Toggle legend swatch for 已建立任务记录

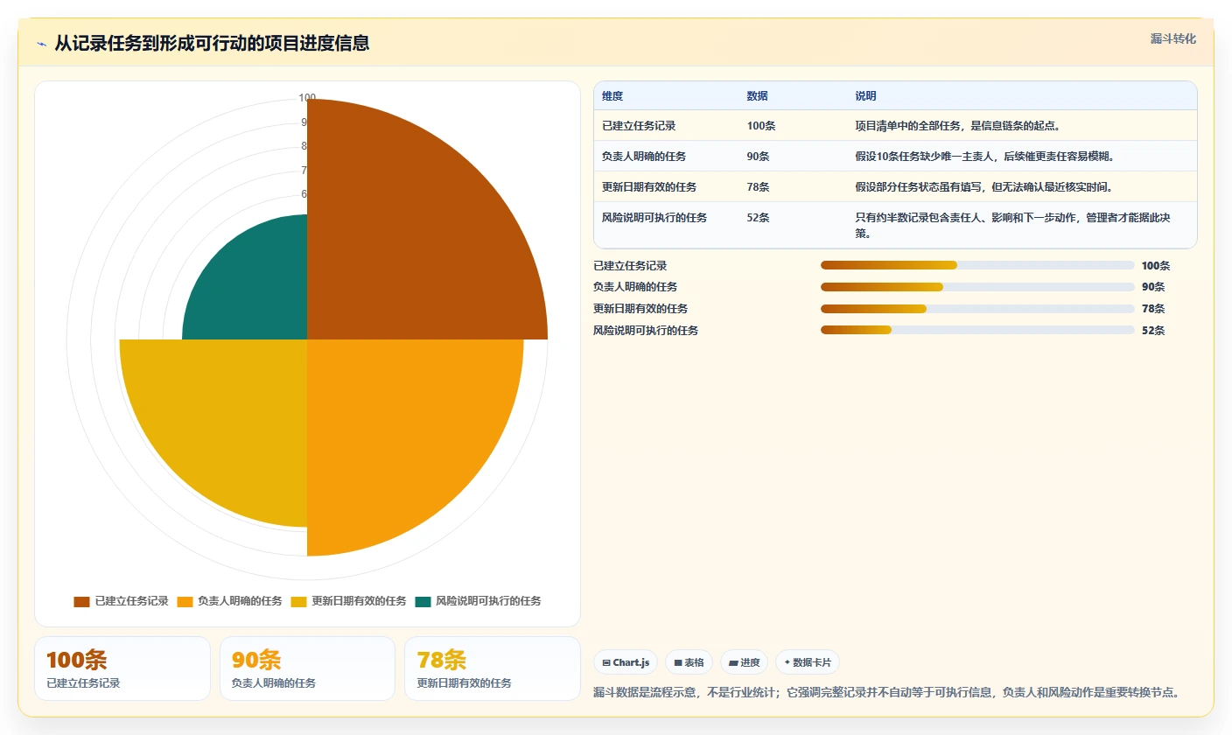click(x=81, y=601)
